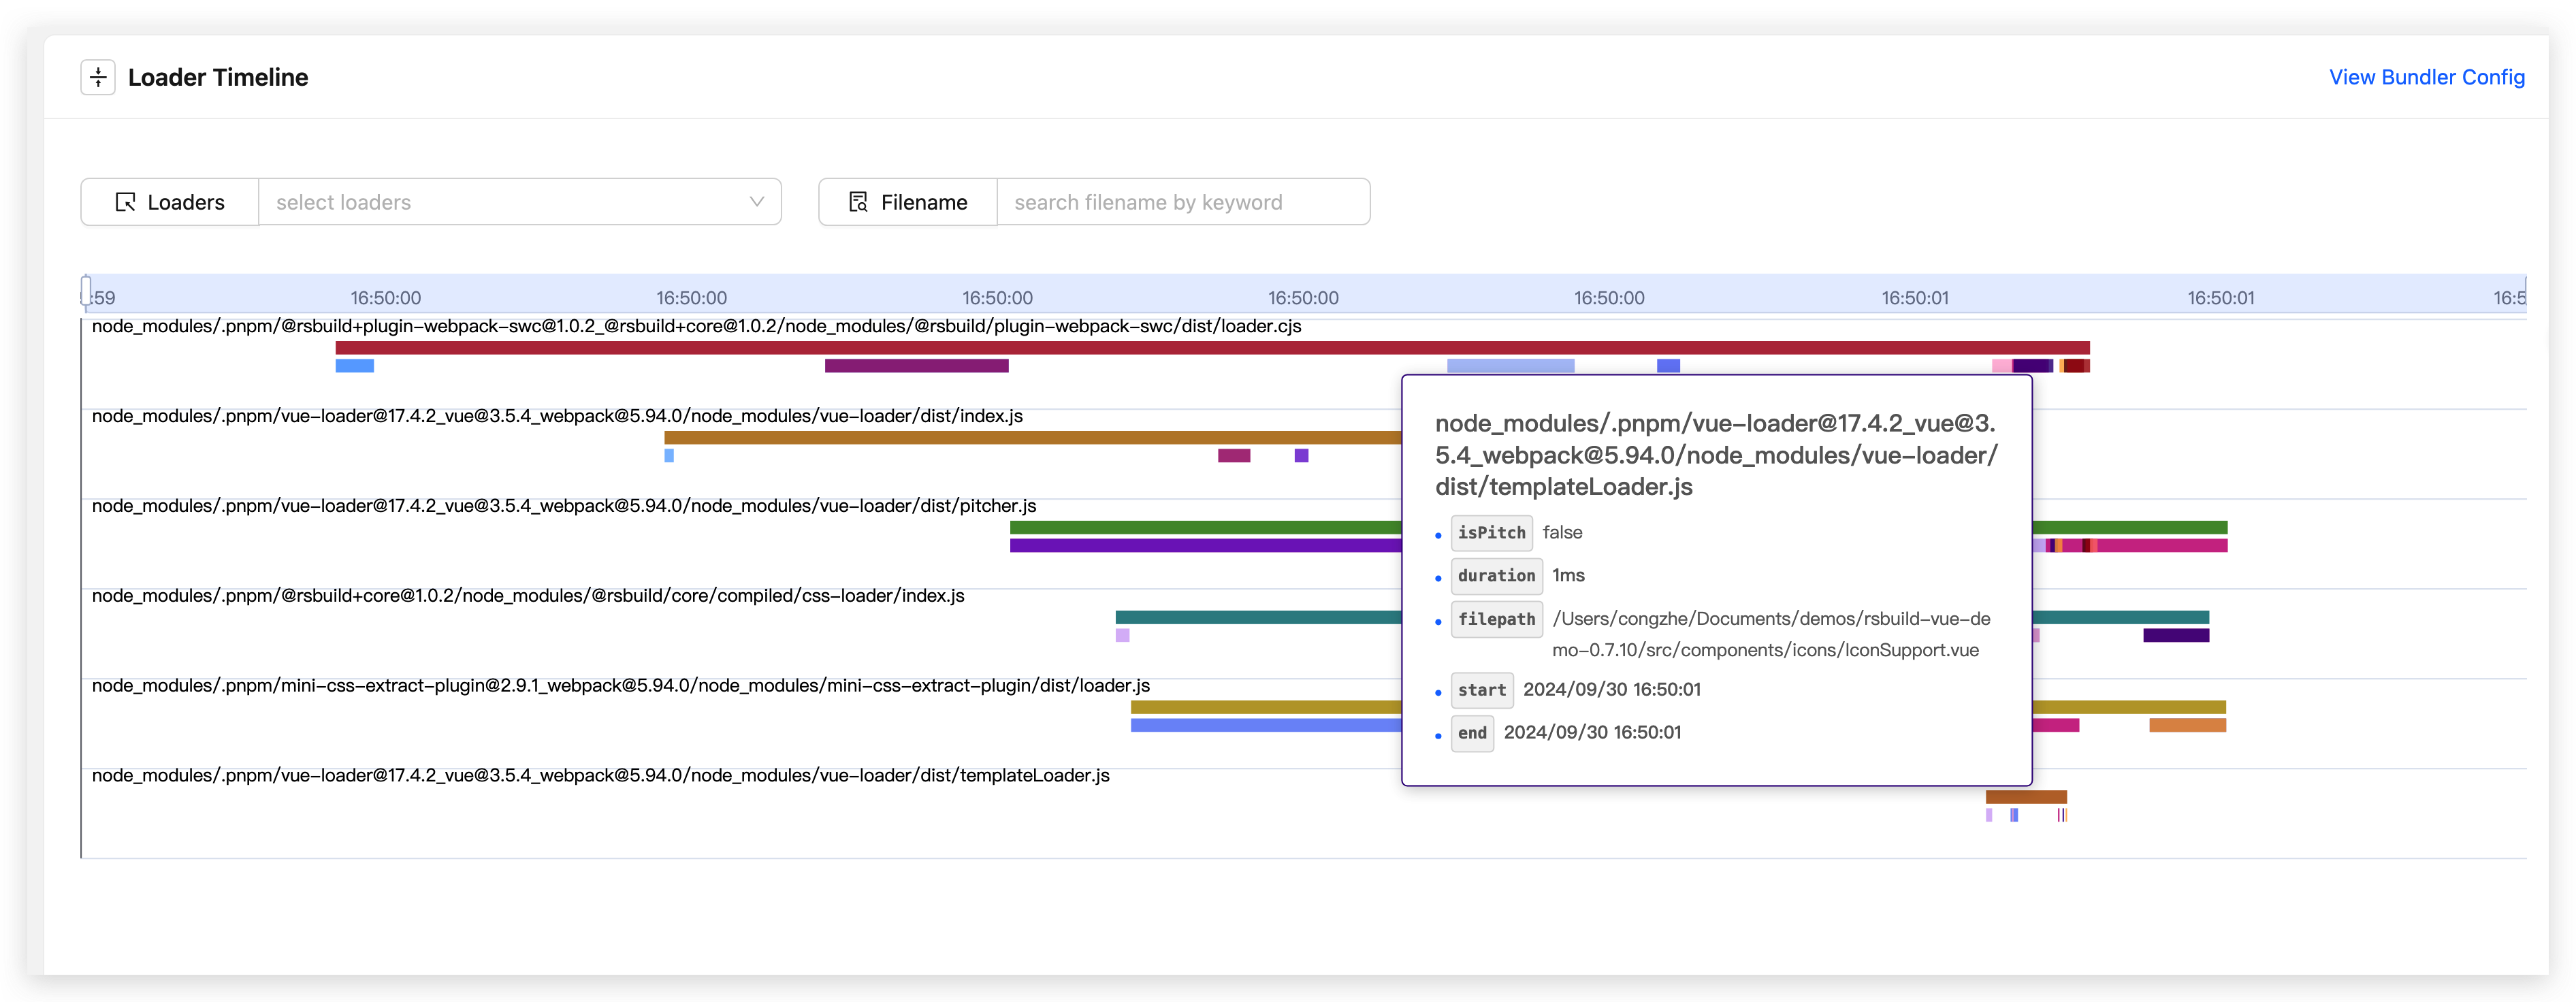This screenshot has width=2576, height=1002.
Task: Click the Loaders cursor icon
Action: pos(125,202)
